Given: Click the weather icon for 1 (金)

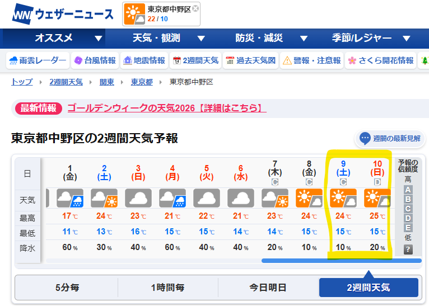Looking at the screenshot, I should tap(70, 198).
